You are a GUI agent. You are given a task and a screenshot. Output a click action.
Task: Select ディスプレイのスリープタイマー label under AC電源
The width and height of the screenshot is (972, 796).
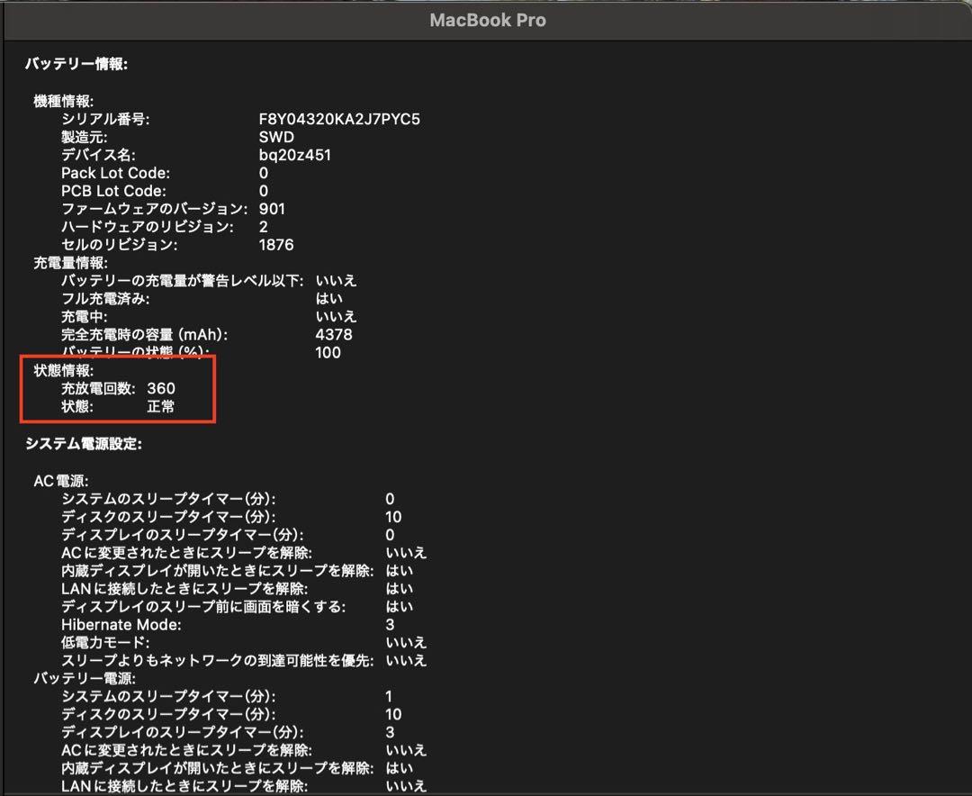(x=182, y=536)
